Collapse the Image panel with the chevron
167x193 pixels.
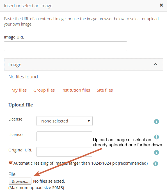(x=155, y=64)
